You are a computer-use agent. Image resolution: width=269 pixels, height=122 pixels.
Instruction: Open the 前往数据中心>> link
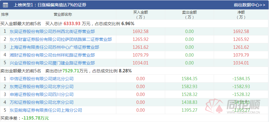click(x=250, y=5)
